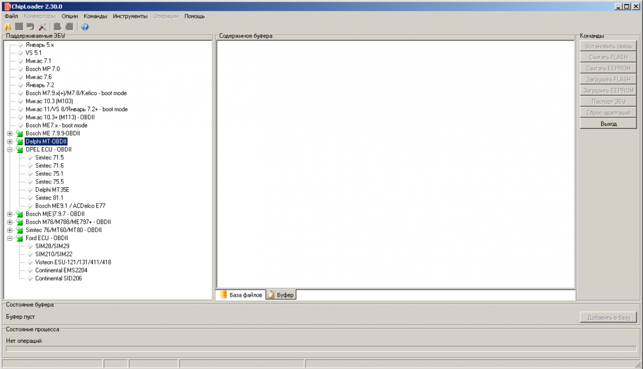The height and width of the screenshot is (369, 643).
Task: Click the blue help question mark icon
Action: (85, 26)
